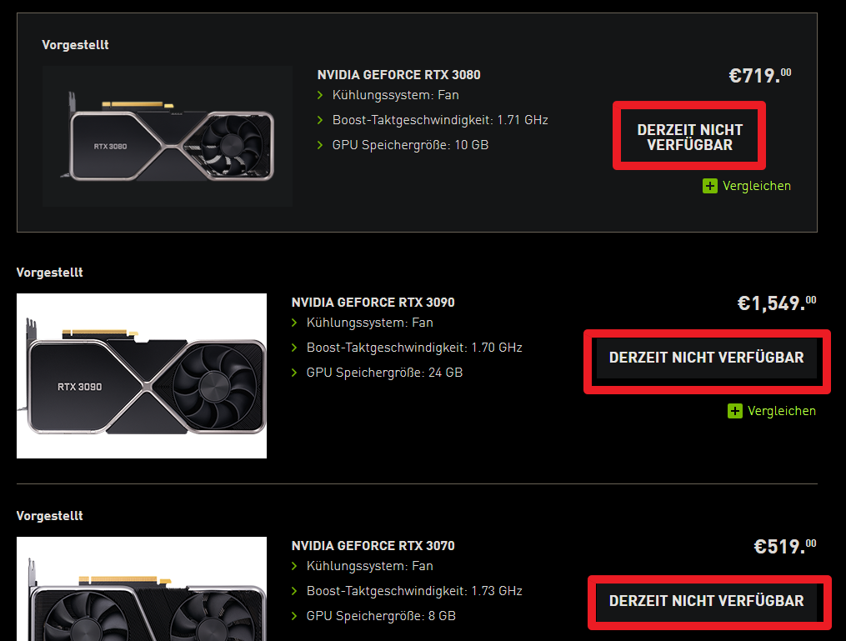Screen dimensions: 846x641
Task: Click the chevron beside RTX 3080 Boost-Taktgeschwindigkeit 1.71 GHz
Action: [320, 120]
